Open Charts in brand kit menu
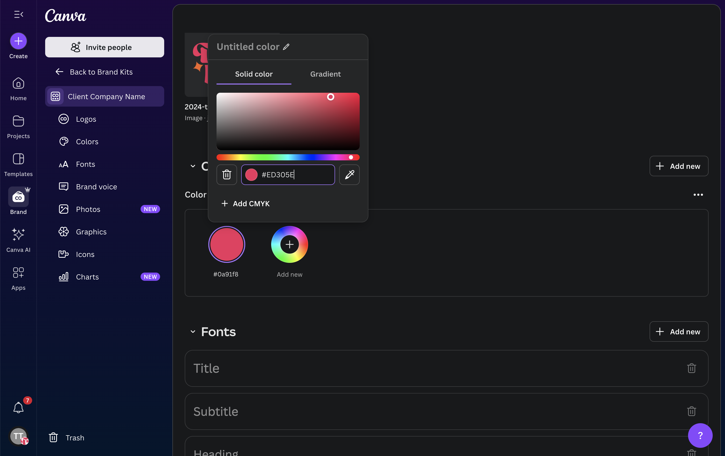Image resolution: width=725 pixels, height=456 pixels. 105,277
